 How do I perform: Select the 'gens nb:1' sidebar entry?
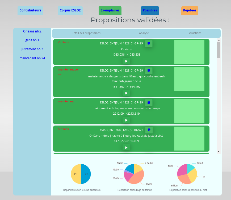tap(32, 40)
